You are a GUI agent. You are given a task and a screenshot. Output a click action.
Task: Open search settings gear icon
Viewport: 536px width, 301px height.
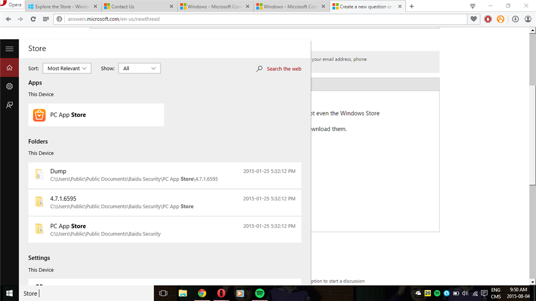[9, 86]
